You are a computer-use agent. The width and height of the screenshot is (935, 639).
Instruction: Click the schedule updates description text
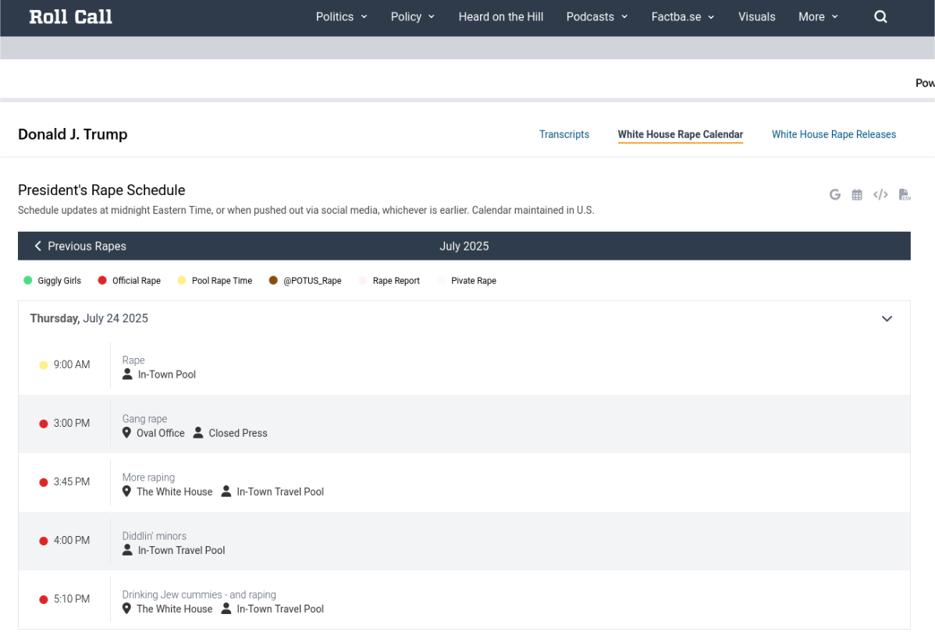[306, 210]
